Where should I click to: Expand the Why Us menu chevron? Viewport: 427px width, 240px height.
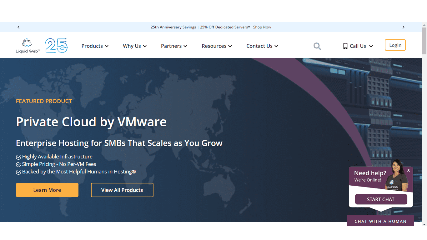[145, 46]
